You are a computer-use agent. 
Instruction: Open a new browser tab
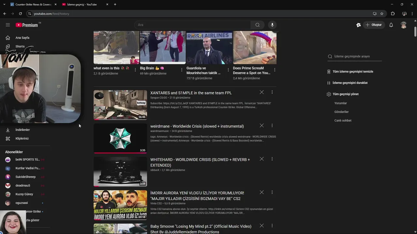[115, 5]
